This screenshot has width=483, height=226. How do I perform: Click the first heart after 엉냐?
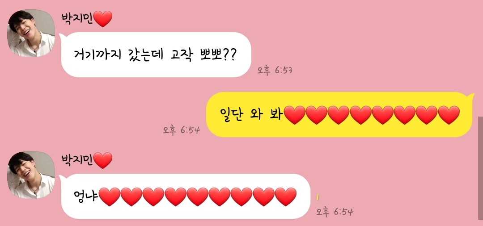click(x=110, y=197)
